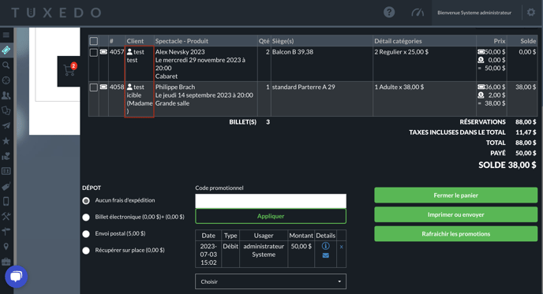
Task: Select Billet électronique delivery option
Action: [86, 218]
